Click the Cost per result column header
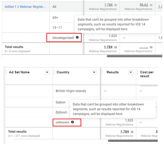This screenshot has width=164, height=144. [147, 74]
